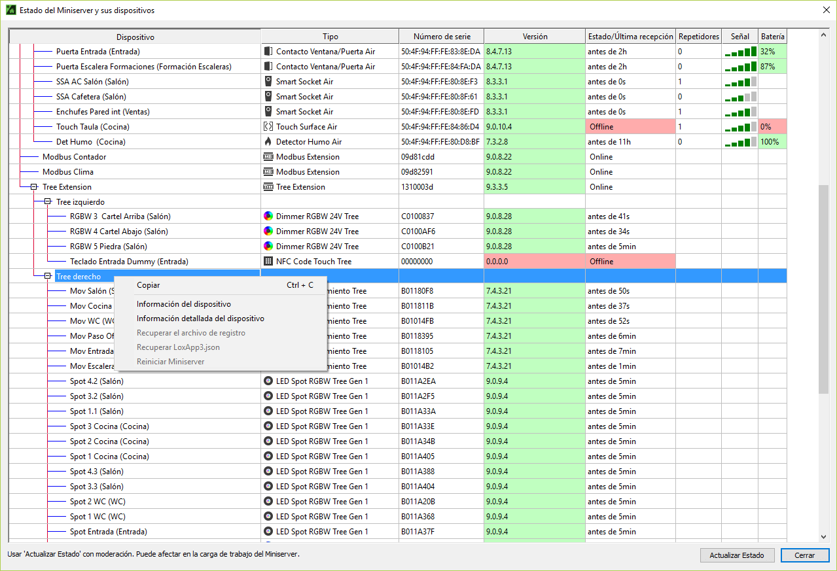Click the vertical scrollbar thumb
837x571 pixels.
[823, 288]
